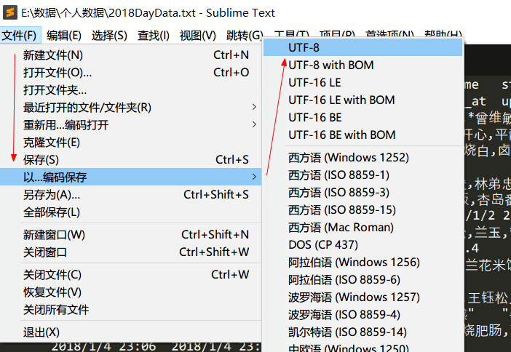Select 阿拉伯语 (ISO 8859-6) encoding
This screenshot has height=352, width=511.
click(x=363, y=280)
